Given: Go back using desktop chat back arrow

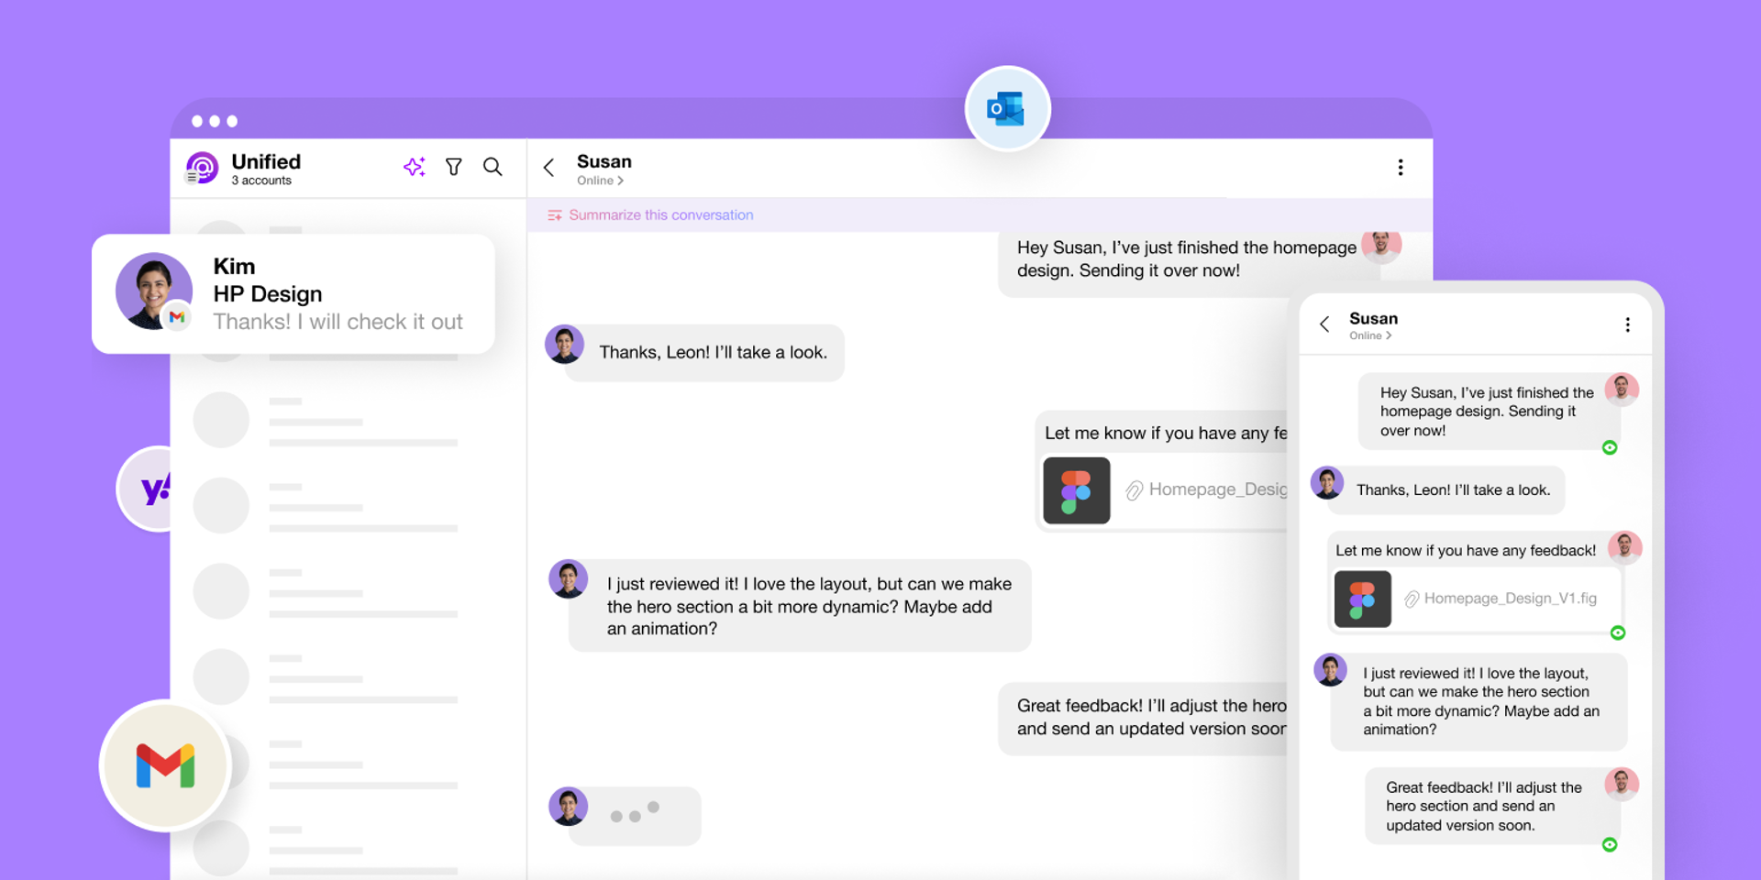Looking at the screenshot, I should click(549, 168).
